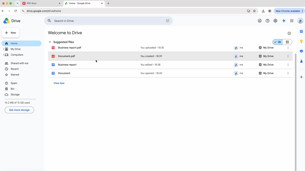The image size is (305, 171).
Task: Switch to list layout view
Action: point(278,42)
